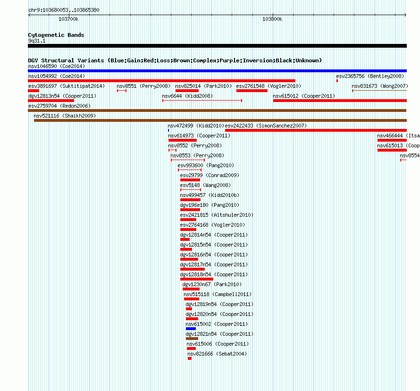Image resolution: width=420 pixels, height=391 pixels.
Task: Click the nsv1046590 (Coe2014) variant label
Action: (57, 66)
